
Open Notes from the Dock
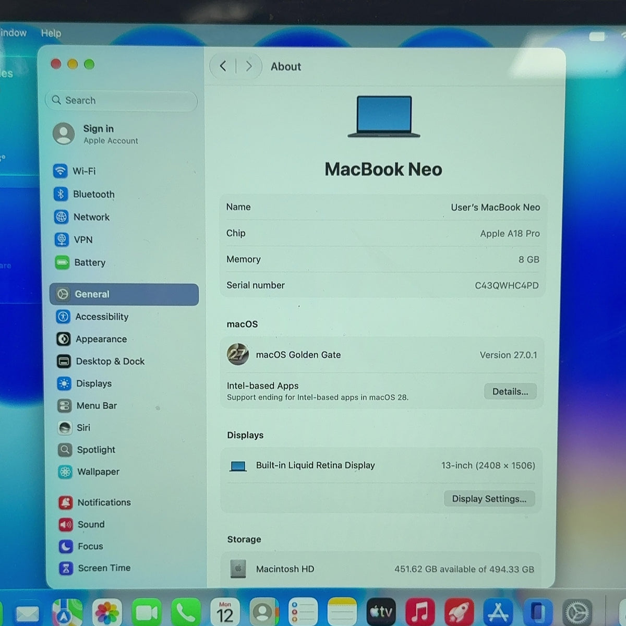pyautogui.click(x=342, y=612)
